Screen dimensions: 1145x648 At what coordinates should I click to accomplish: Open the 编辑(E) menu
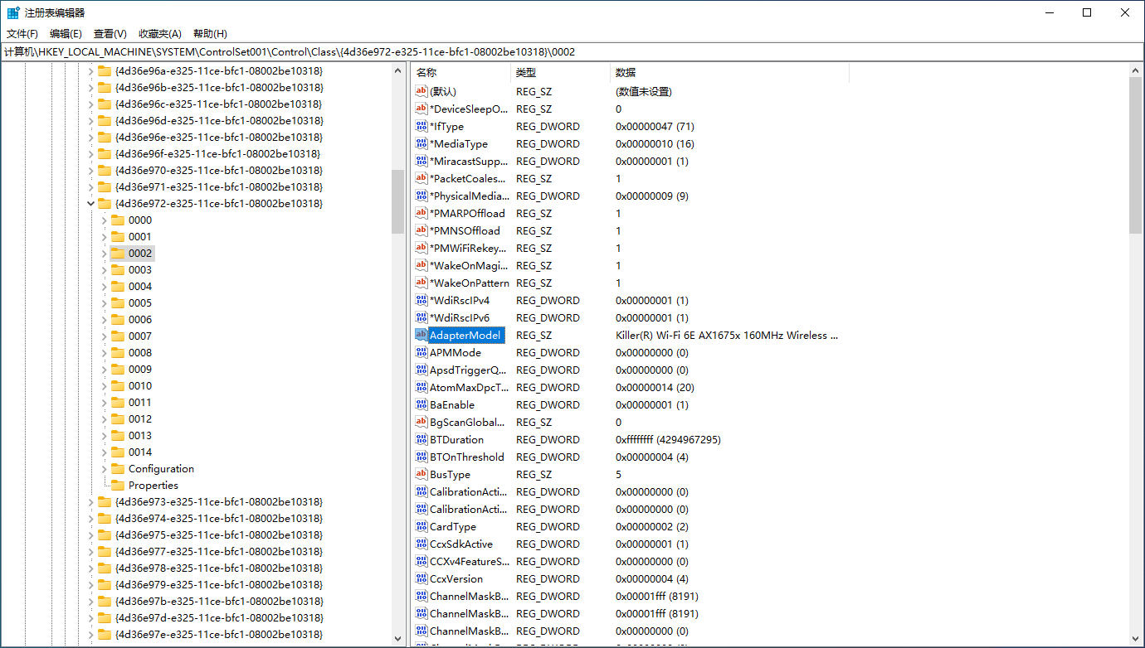tap(66, 33)
